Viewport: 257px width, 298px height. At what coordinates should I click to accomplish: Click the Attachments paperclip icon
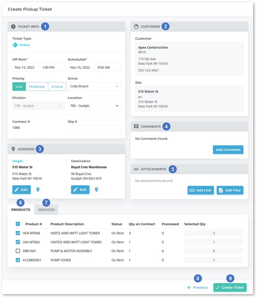point(136,169)
